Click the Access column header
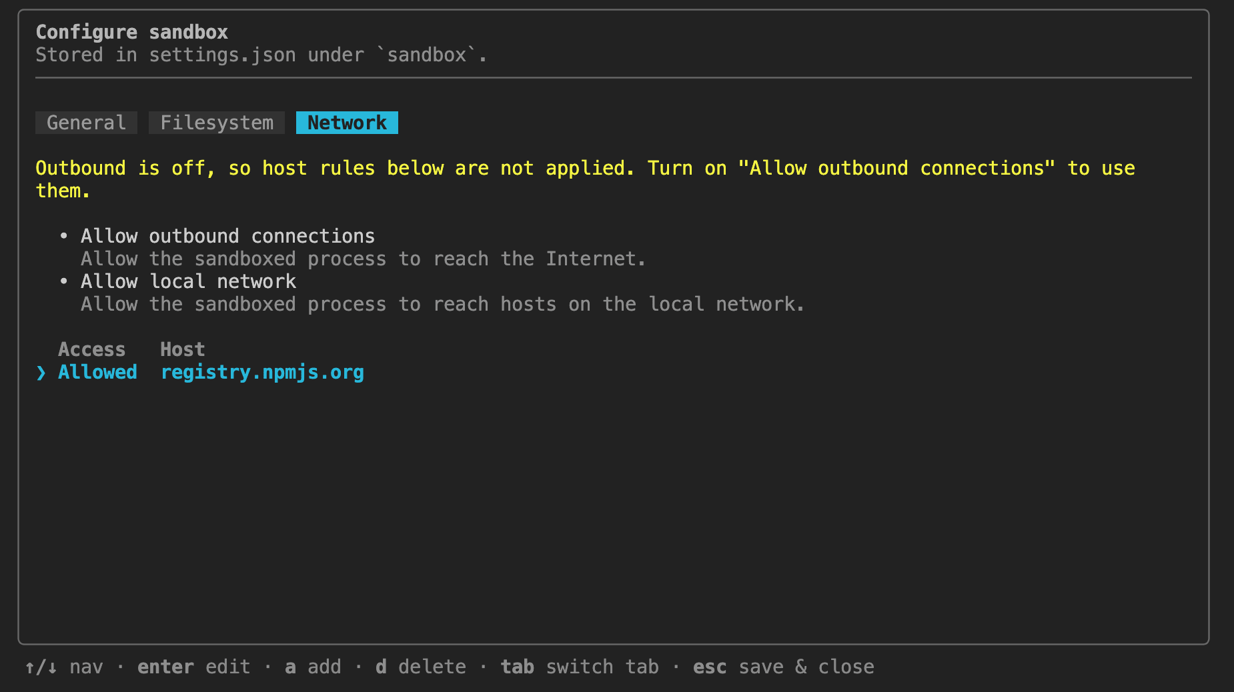The width and height of the screenshot is (1234, 692). tap(91, 349)
